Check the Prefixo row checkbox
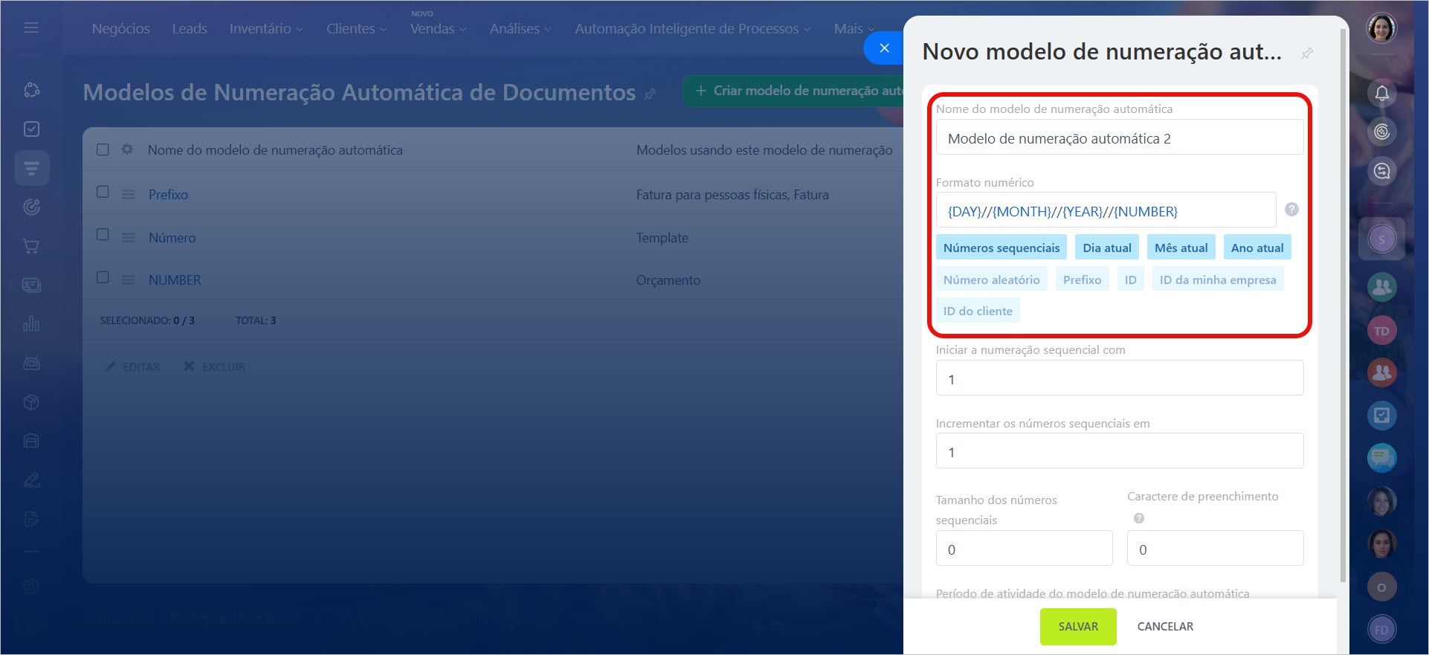The image size is (1429, 655). 103,192
